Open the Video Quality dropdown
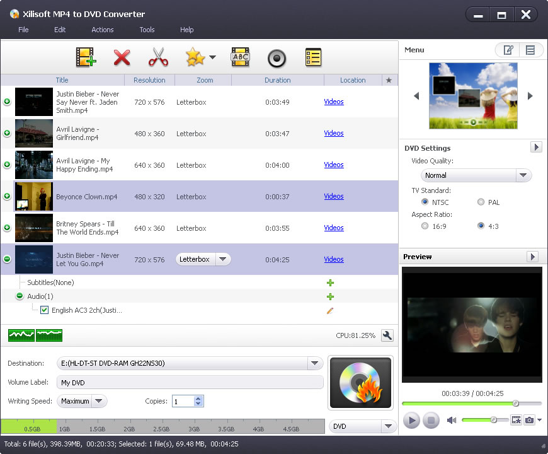 click(x=523, y=175)
